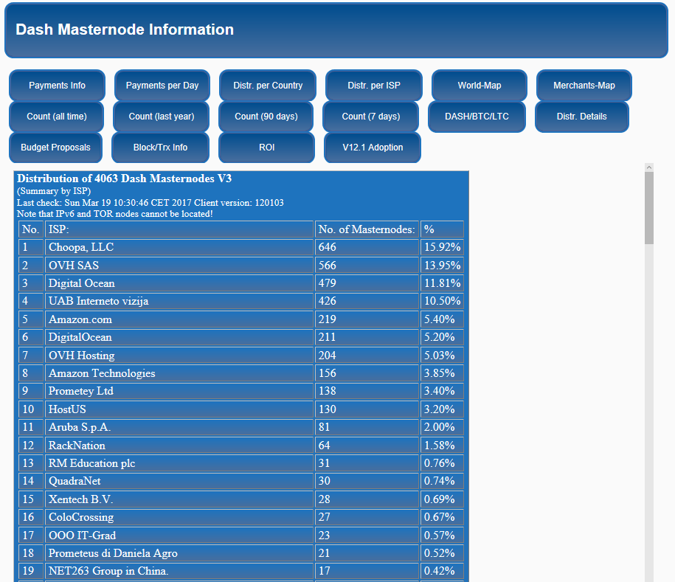The image size is (675, 582).
Task: Click the percentage 2.00%
Action: pyautogui.click(x=442, y=427)
